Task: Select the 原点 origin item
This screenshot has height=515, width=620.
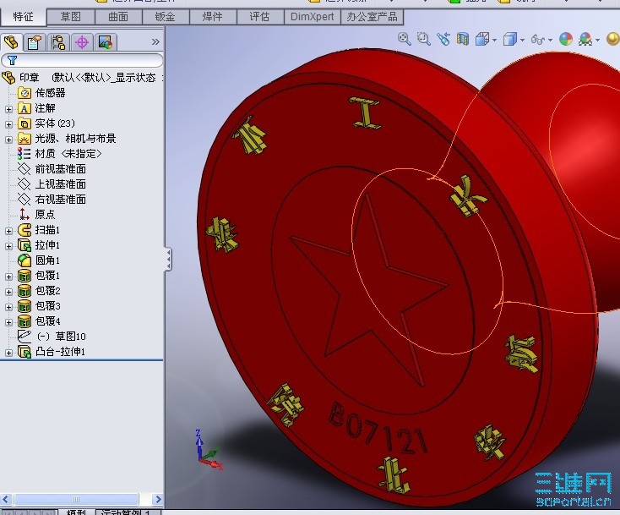Action: (45, 215)
